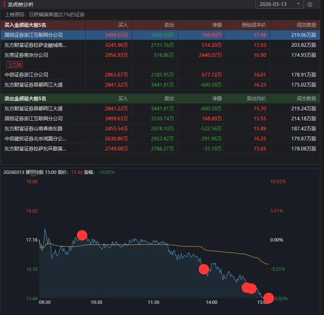Select 国信证券浙江互联网分公司 in sell top 5
Viewport: 324px width, 315px height.
pyautogui.click(x=161, y=118)
